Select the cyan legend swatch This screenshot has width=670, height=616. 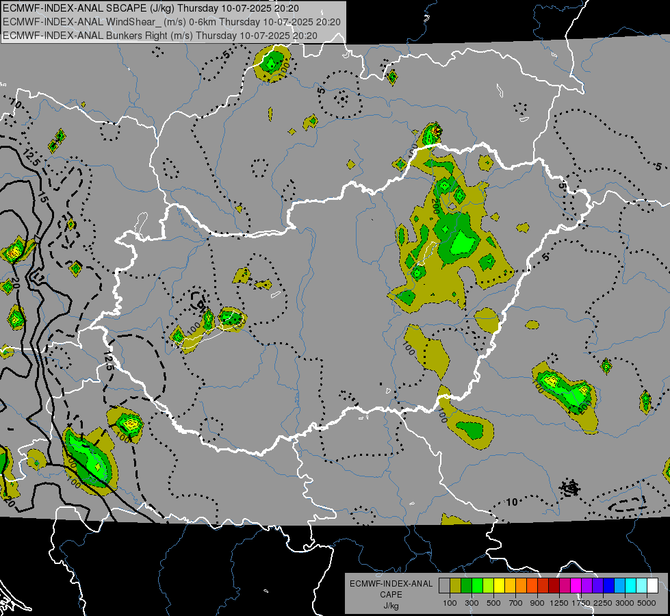(631, 586)
